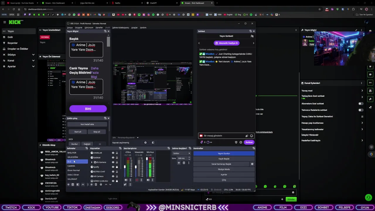Toggle visibility of the UYARILAR source

pos(113,153)
